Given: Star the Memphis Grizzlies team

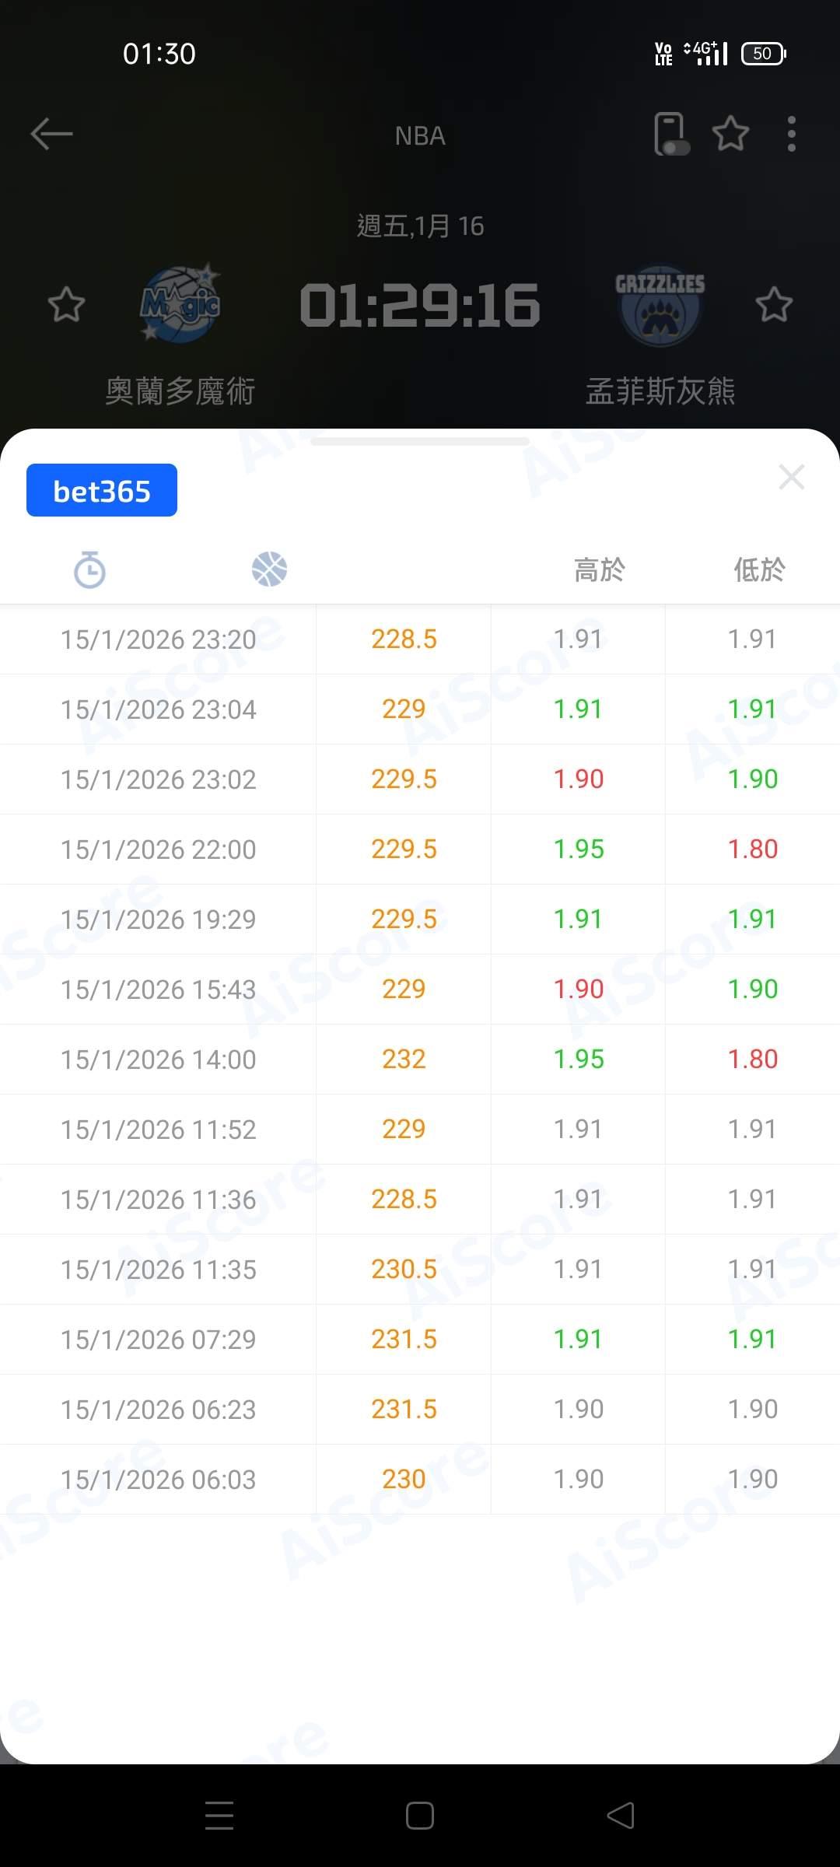Looking at the screenshot, I should click(x=774, y=304).
